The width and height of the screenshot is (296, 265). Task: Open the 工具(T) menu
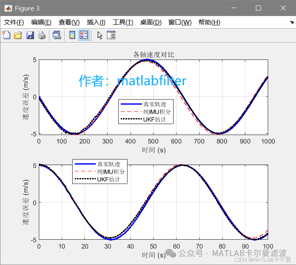123,22
